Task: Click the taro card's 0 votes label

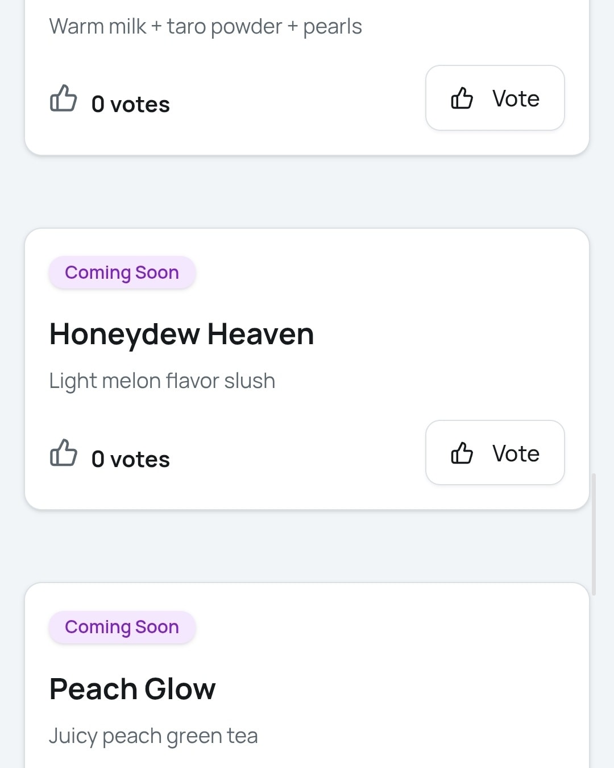Action: click(x=130, y=105)
